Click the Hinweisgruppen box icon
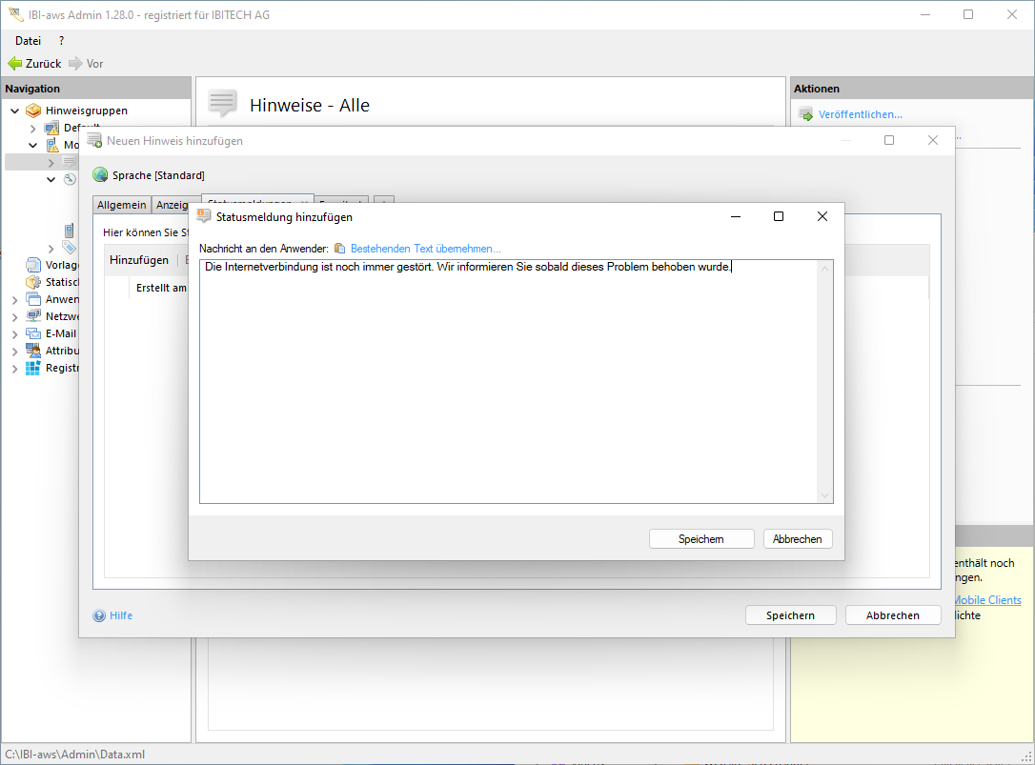Image resolution: width=1035 pixels, height=765 pixels. (33, 111)
